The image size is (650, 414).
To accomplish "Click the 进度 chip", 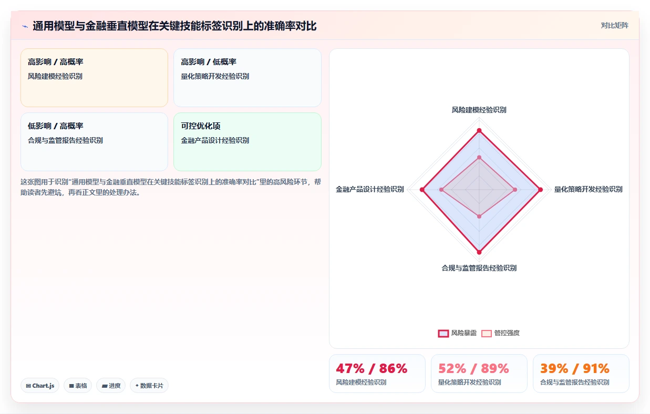I will 111,386.
